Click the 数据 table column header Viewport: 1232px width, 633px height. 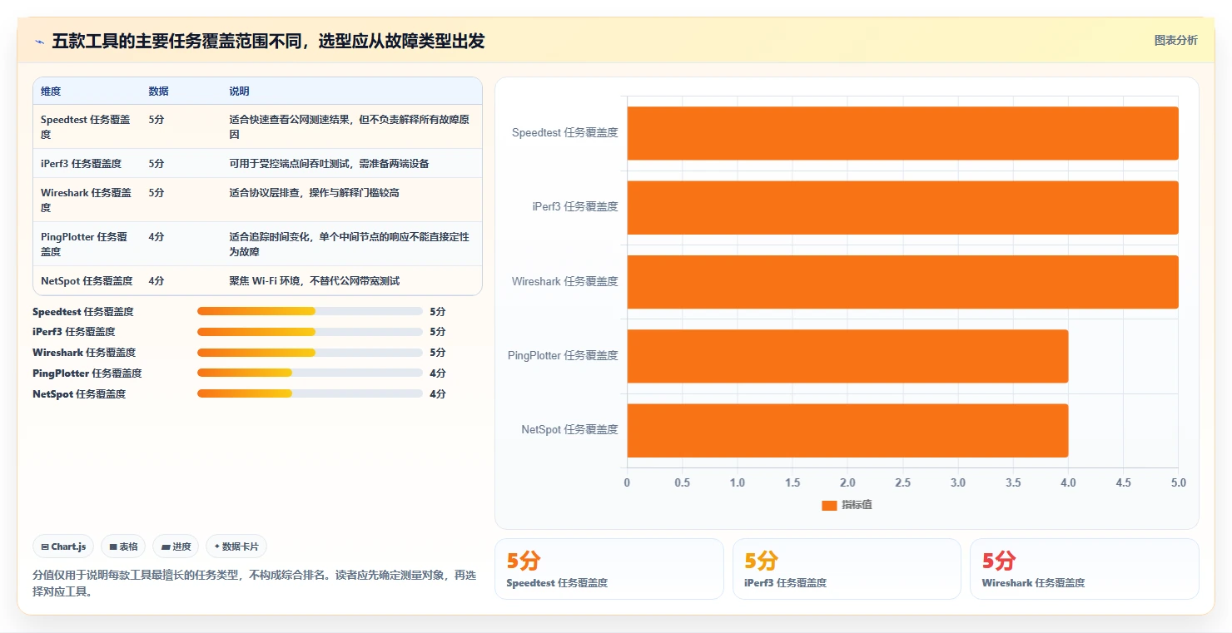pyautogui.click(x=159, y=91)
